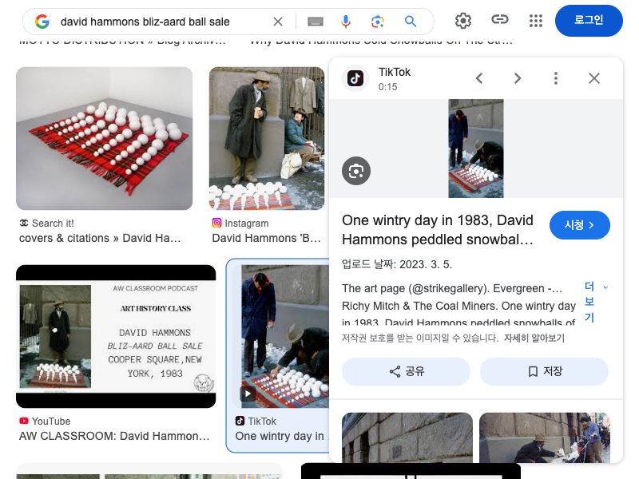Start voice search with microphone icon
Screen dimensions: 639x479
click(346, 22)
